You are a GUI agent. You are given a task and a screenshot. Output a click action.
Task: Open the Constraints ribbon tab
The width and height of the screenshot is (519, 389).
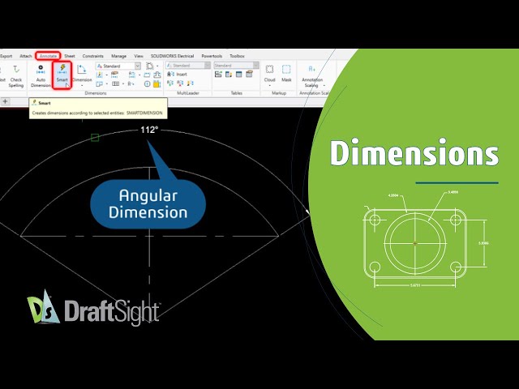93,56
